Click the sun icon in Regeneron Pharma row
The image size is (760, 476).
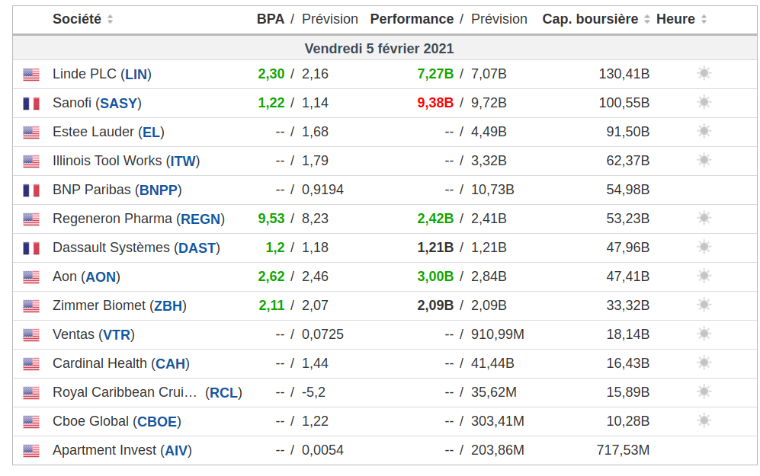pyautogui.click(x=704, y=218)
